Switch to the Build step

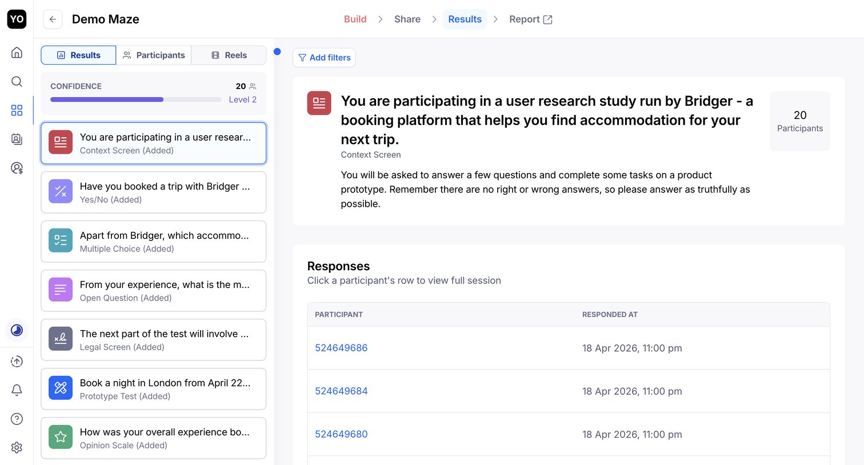[x=355, y=19]
